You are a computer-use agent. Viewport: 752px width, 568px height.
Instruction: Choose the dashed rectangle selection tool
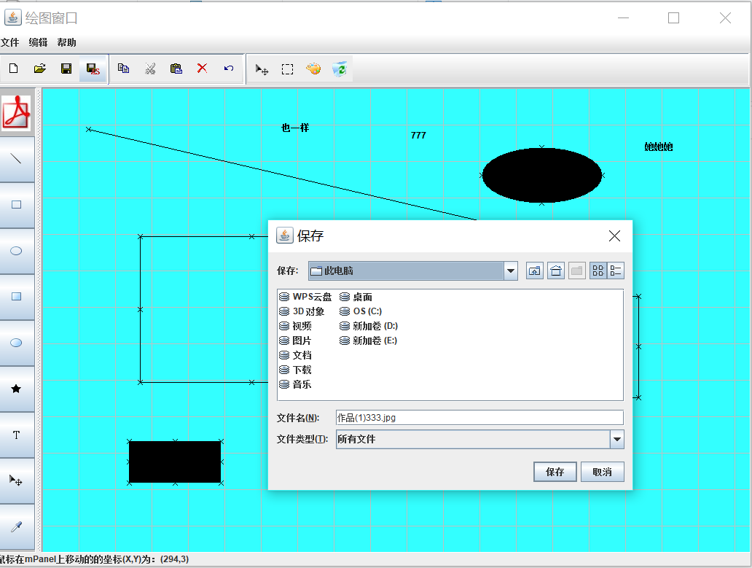click(287, 69)
